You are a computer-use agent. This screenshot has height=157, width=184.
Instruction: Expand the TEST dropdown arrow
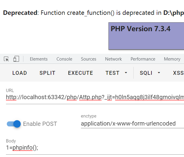[x=126, y=73]
